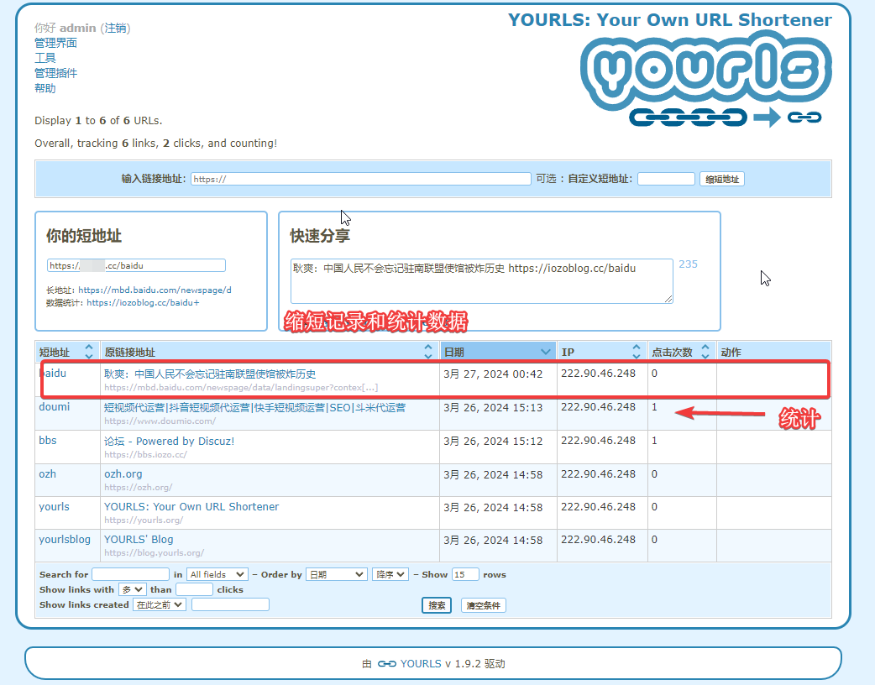This screenshot has height=685, width=875.
Task: Open the doumi short URL link
Action: (55, 407)
